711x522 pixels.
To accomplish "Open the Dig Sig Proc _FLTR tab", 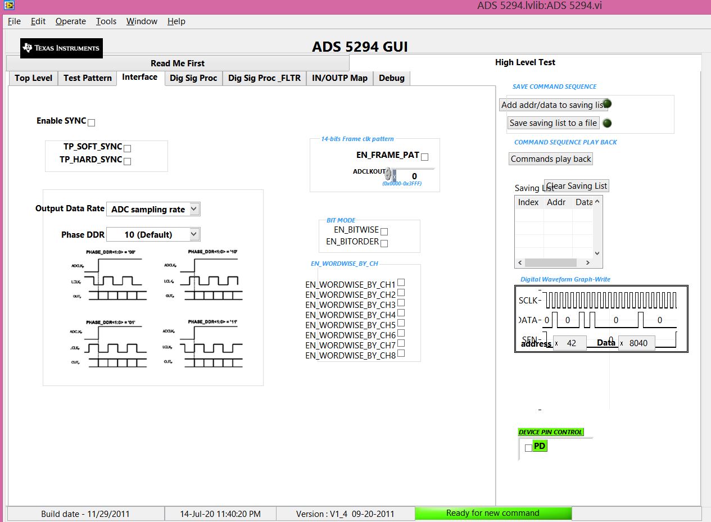I will tap(264, 78).
